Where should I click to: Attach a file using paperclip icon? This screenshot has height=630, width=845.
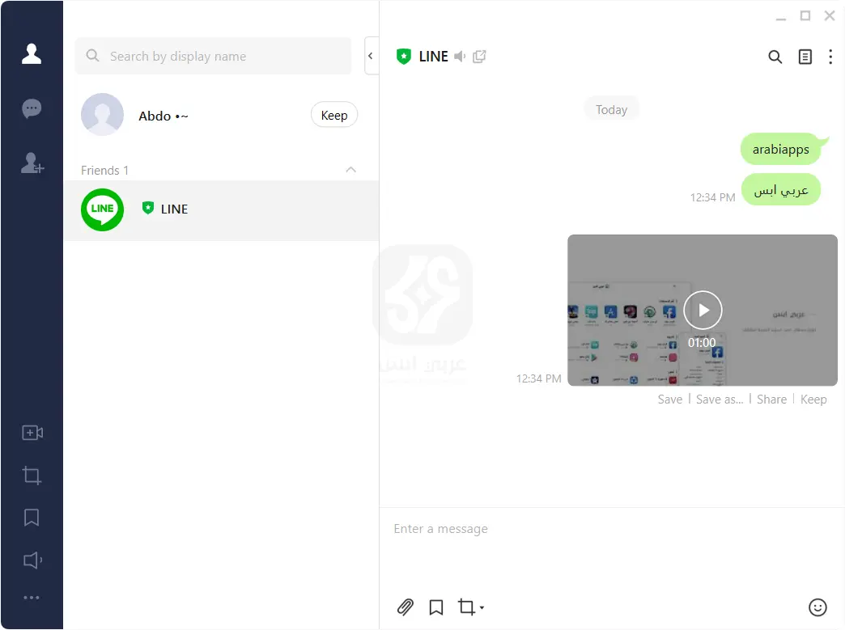[x=405, y=607]
